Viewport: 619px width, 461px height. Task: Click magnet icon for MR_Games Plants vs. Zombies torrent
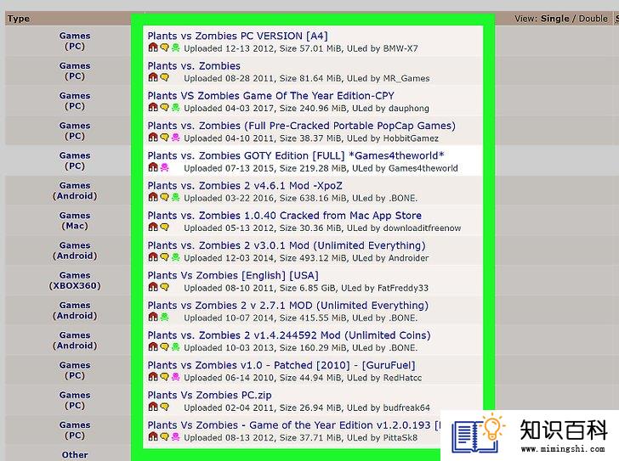[153, 77]
